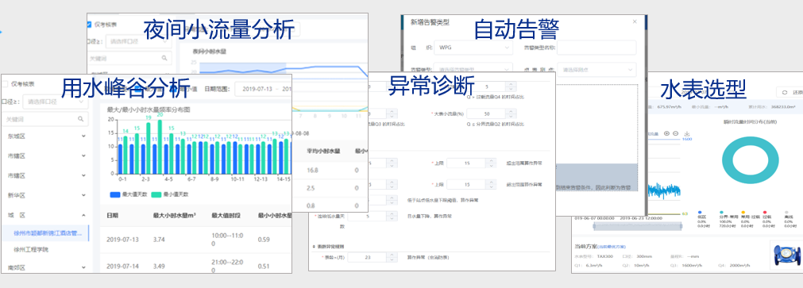Image resolution: width=803 pixels, height=288 pixels.
Task: Toggle 最小值天数 legend series
Action: point(169,194)
